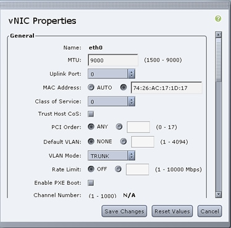Cancel the vNIC Properties dialog

pyautogui.click(x=209, y=211)
